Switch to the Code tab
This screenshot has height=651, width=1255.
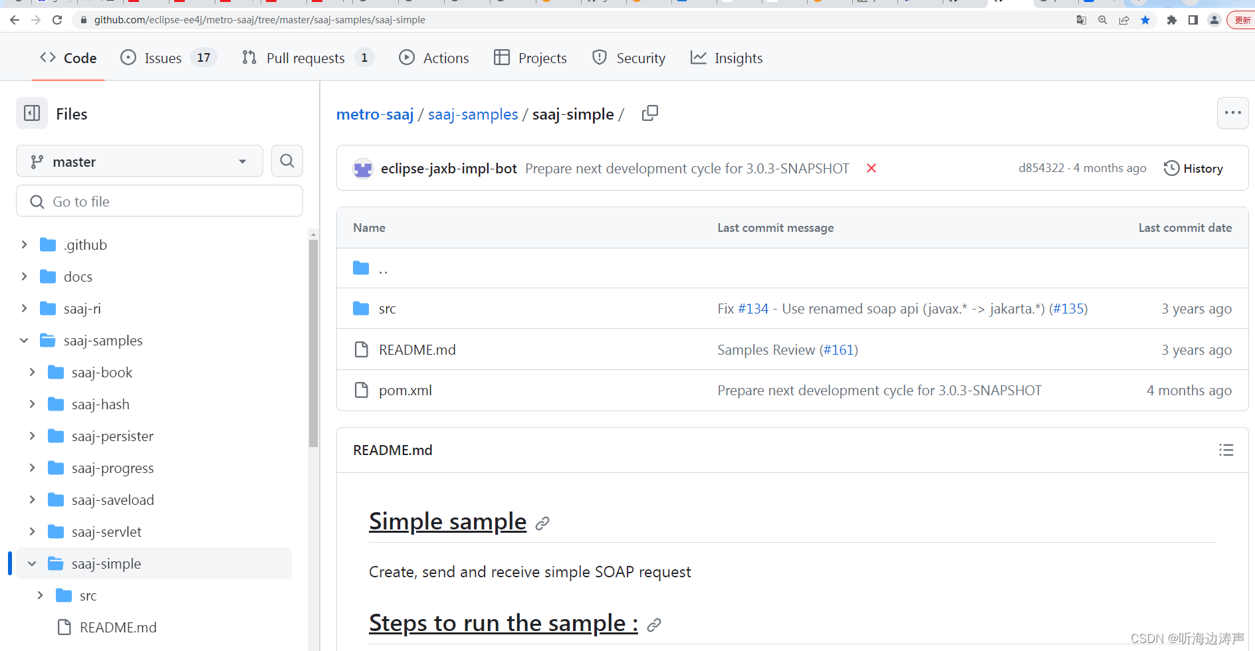[68, 58]
